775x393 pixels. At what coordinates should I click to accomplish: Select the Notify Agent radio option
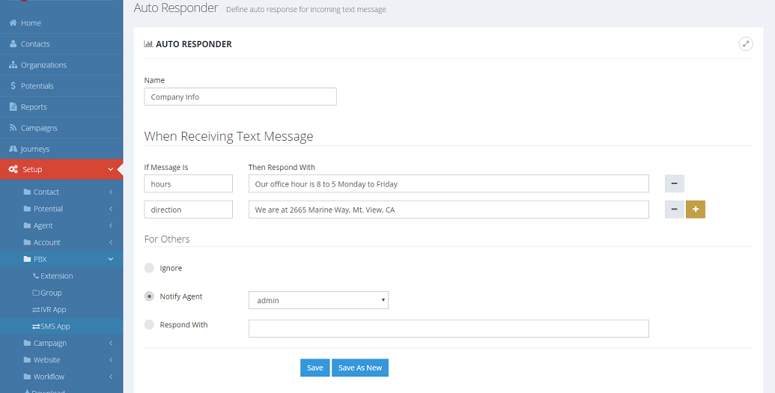pos(149,296)
